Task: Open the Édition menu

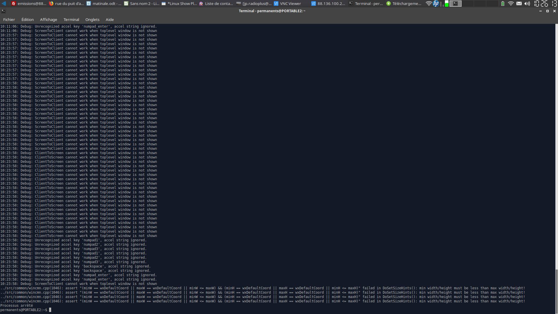Action: pos(28,19)
